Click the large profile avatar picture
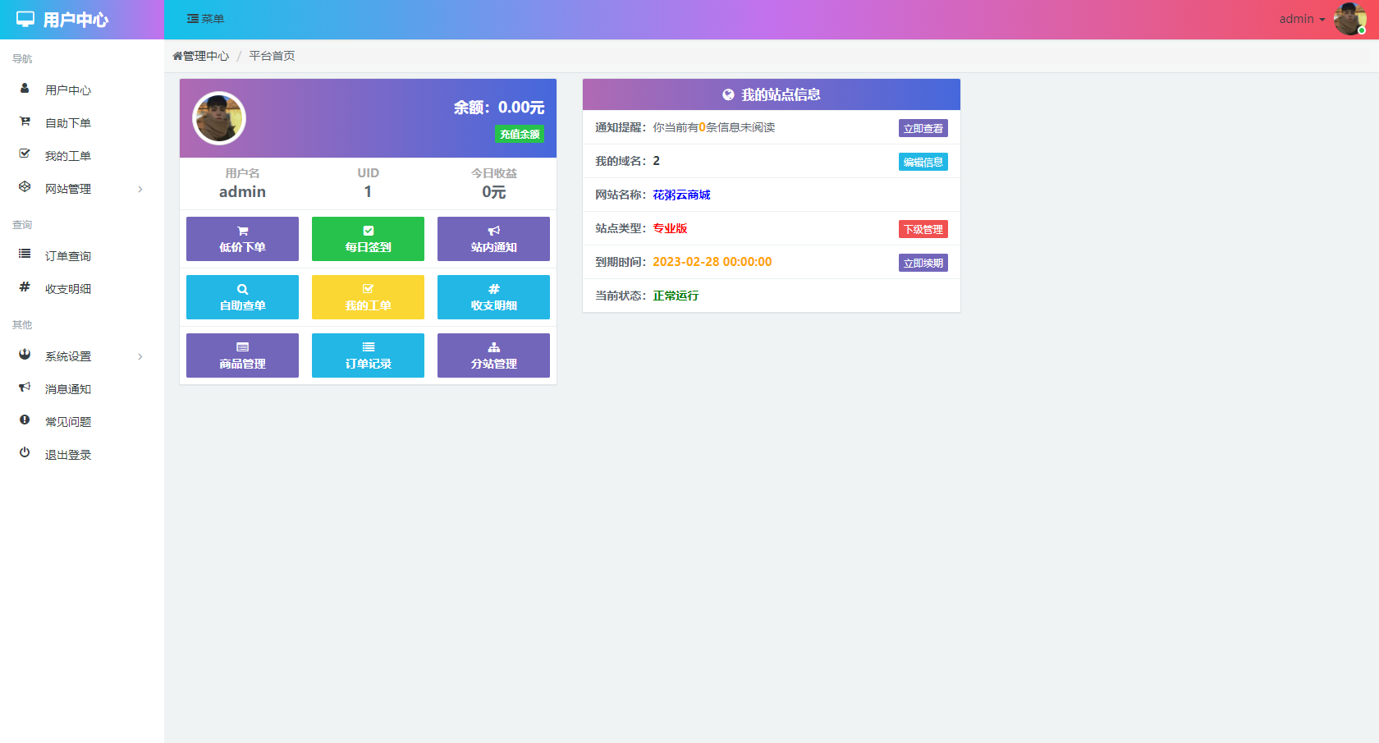Viewport: 1379px width, 743px height. point(219,118)
